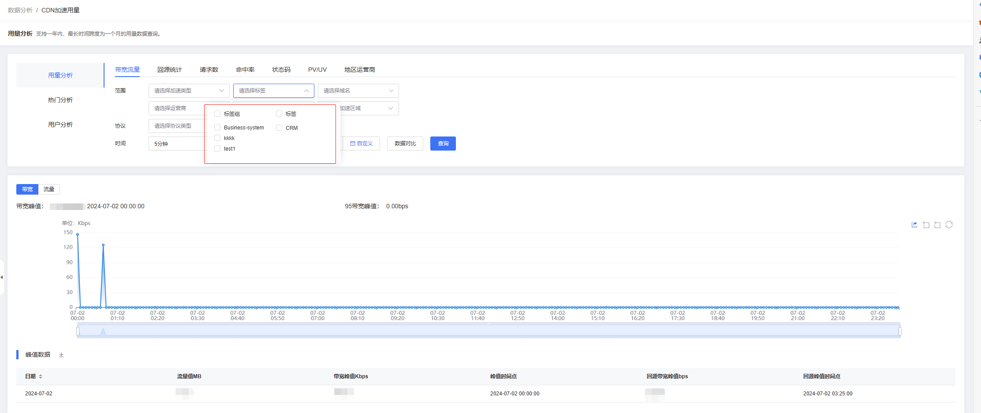Download peak data via arrow icon

click(x=61, y=354)
